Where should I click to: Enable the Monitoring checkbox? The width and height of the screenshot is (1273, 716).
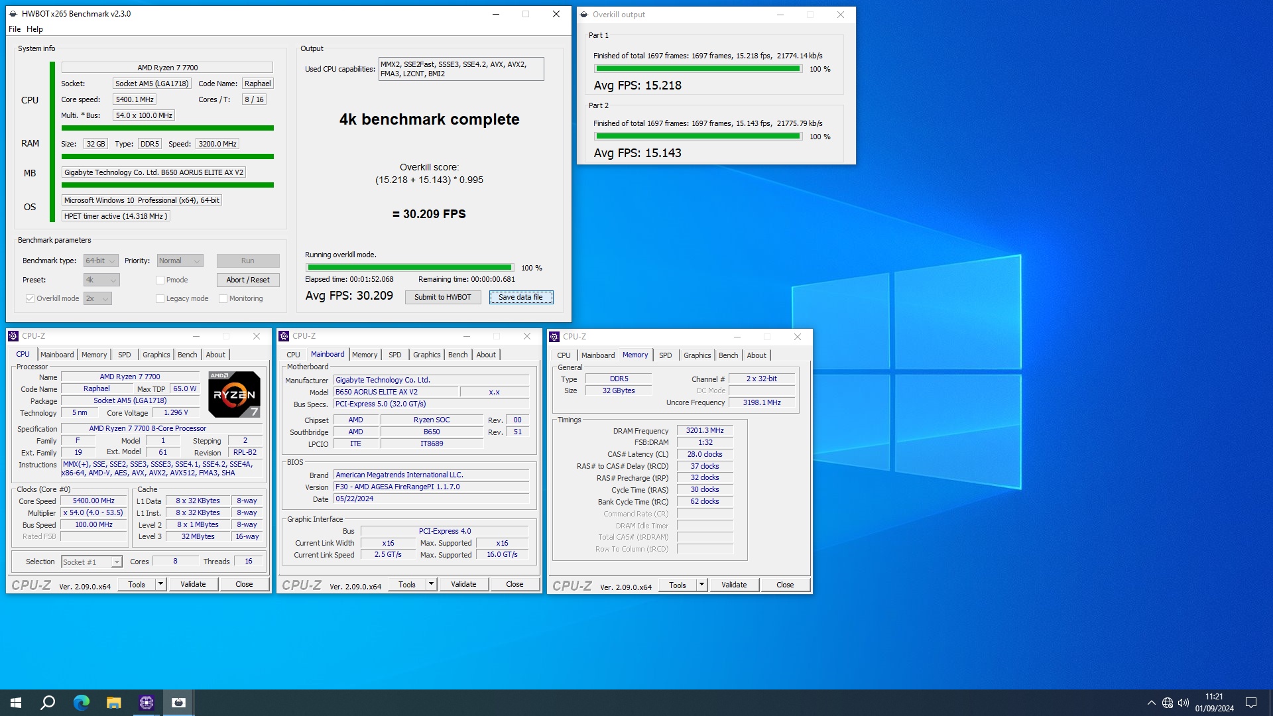[x=223, y=298]
